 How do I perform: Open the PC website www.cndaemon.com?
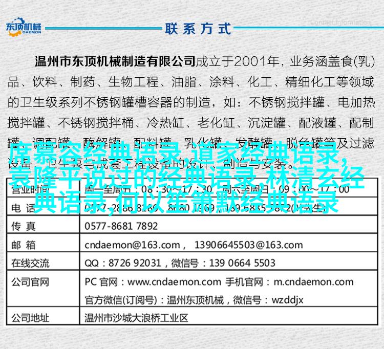click(x=174, y=282)
